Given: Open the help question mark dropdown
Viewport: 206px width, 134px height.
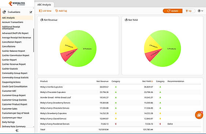Looking at the screenshot, I should pos(201,11).
